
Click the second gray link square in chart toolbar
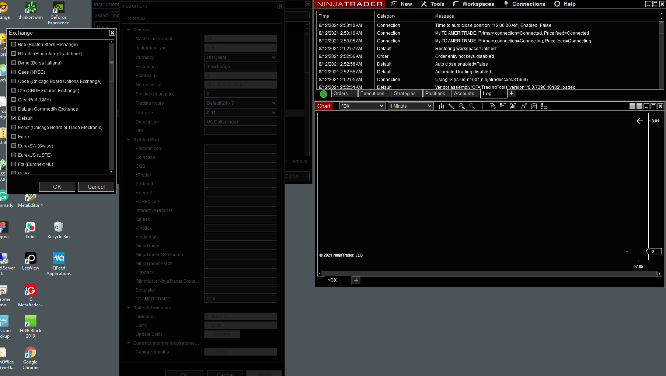click(639, 106)
